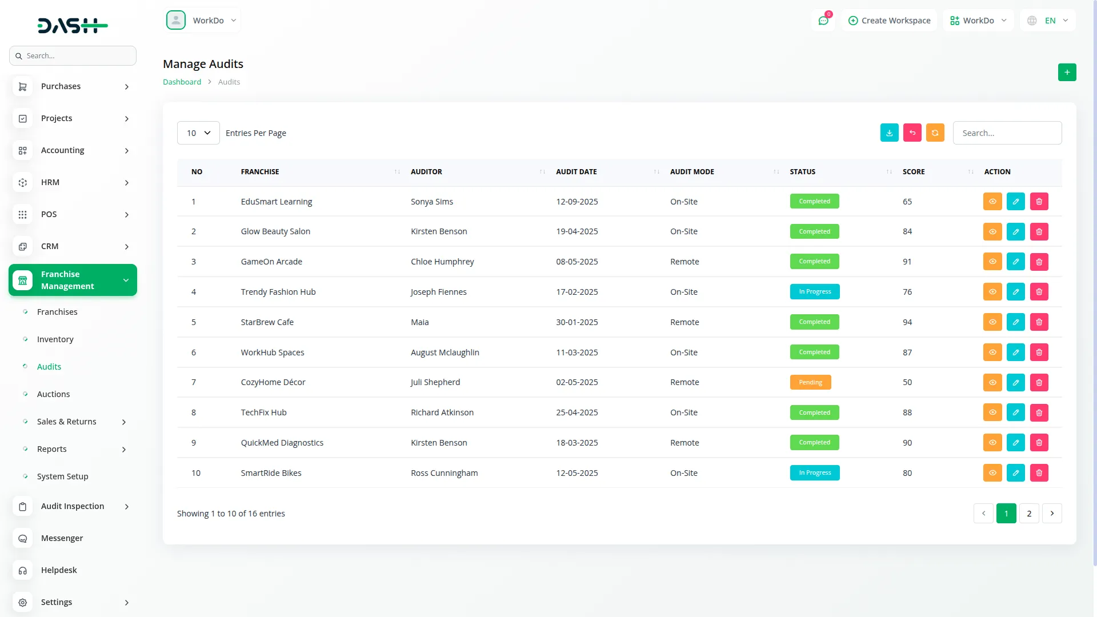The height and width of the screenshot is (617, 1097).
Task: Open the entries per page dropdown
Action: [x=198, y=133]
